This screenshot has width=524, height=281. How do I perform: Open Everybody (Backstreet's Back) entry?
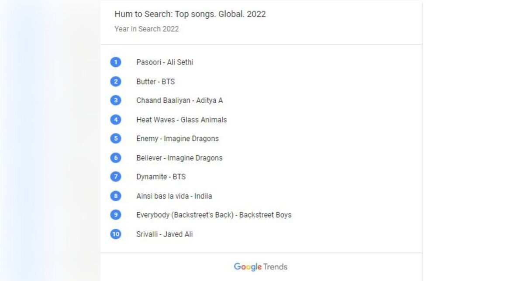click(x=214, y=215)
